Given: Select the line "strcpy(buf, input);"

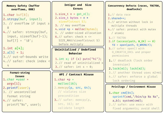Looking at the screenshot, I should coord(24,19).
